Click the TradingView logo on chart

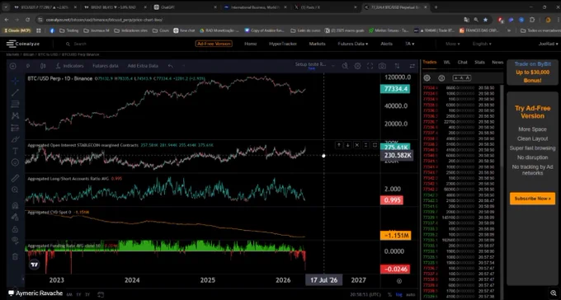pos(35,265)
